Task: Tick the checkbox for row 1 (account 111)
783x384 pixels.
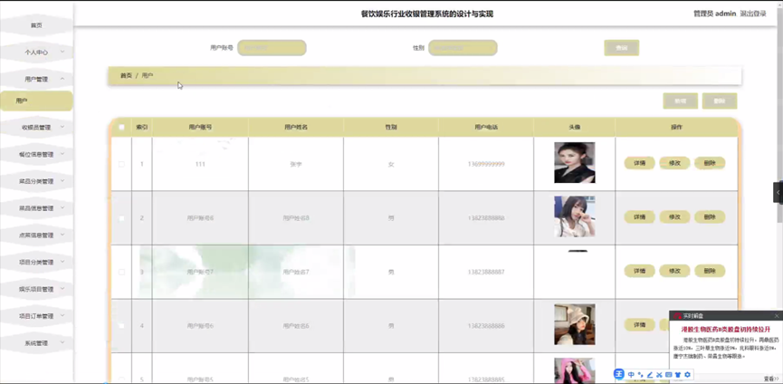Action: [x=121, y=164]
